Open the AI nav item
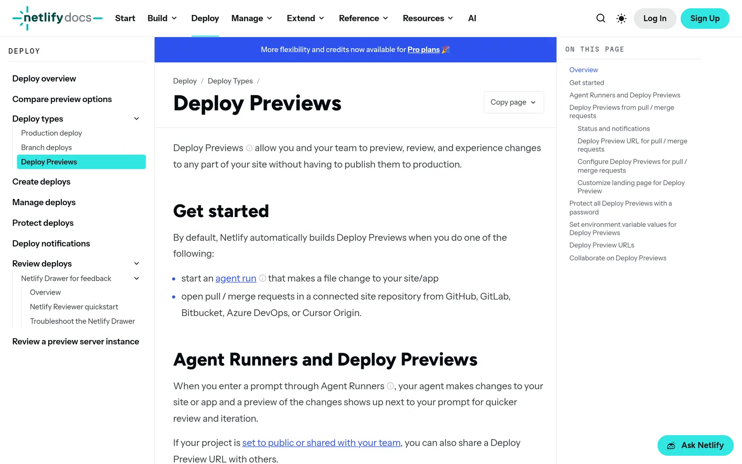This screenshot has width=742, height=464. pyautogui.click(x=472, y=18)
